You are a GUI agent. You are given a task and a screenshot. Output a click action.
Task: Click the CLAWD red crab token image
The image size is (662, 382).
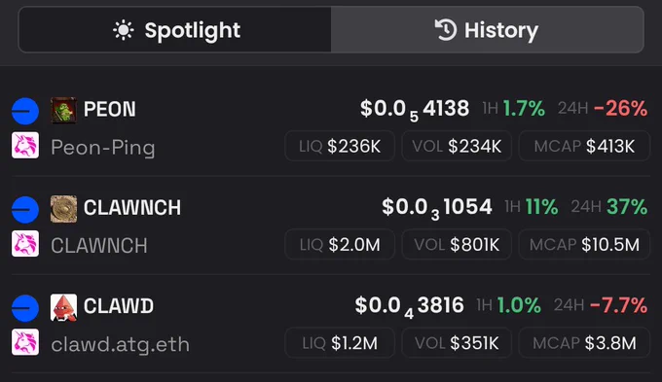click(63, 307)
